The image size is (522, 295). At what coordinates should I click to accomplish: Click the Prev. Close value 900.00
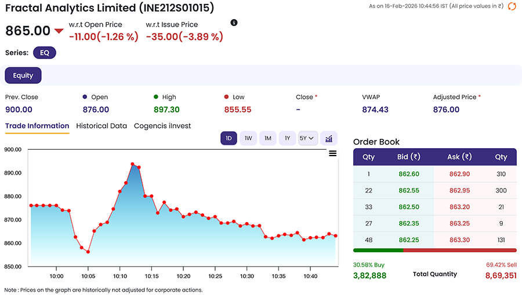(19, 109)
